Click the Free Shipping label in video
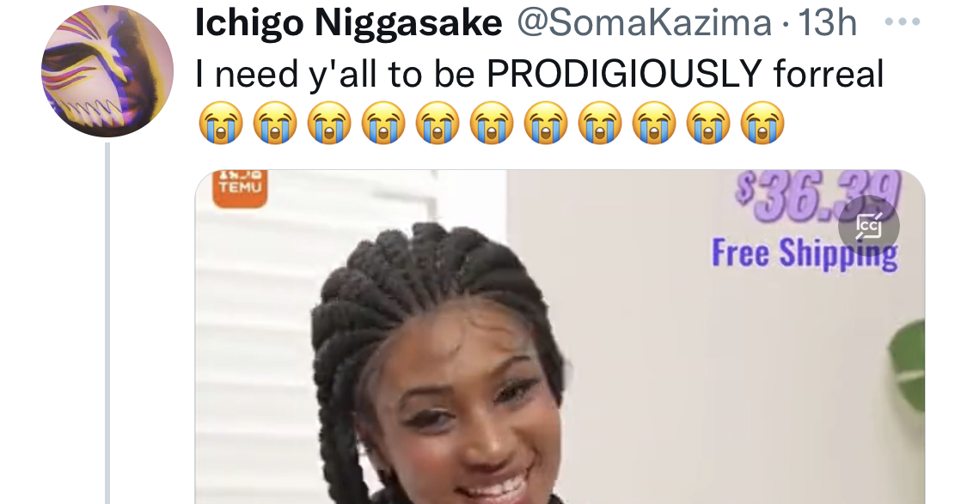 pyautogui.click(x=805, y=253)
